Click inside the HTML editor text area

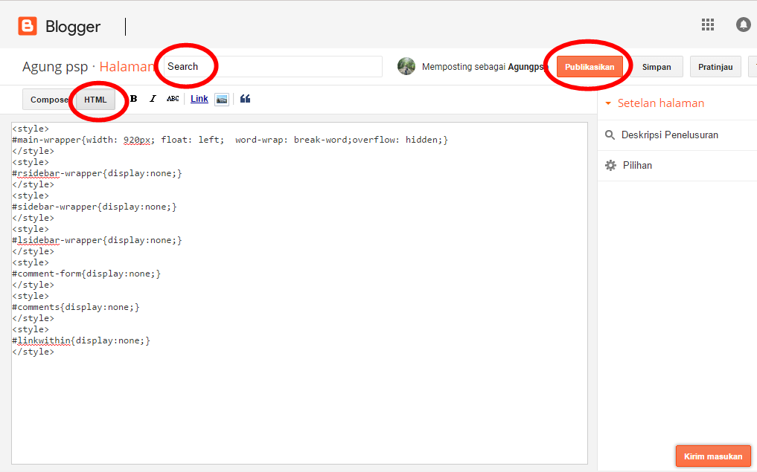click(299, 293)
